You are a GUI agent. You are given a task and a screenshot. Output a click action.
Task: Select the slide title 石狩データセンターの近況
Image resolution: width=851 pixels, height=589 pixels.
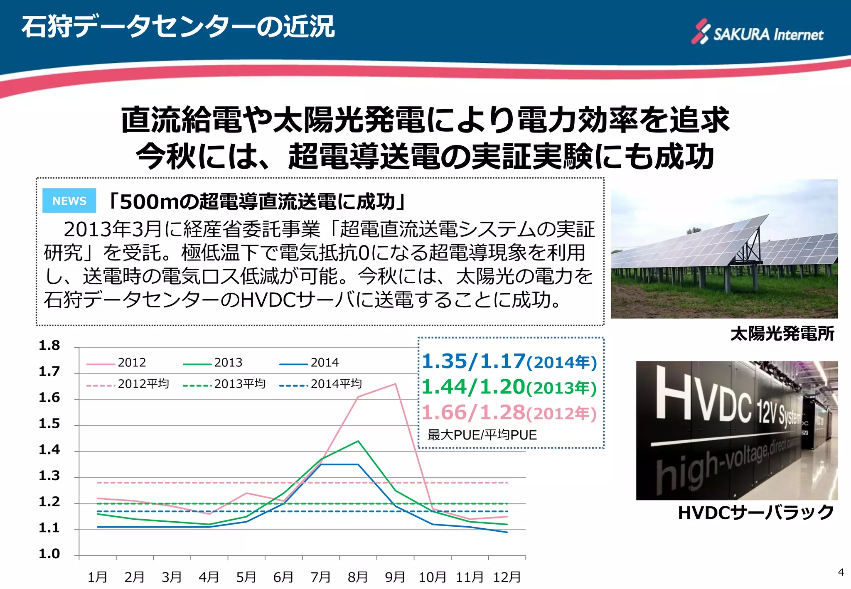coord(178,27)
